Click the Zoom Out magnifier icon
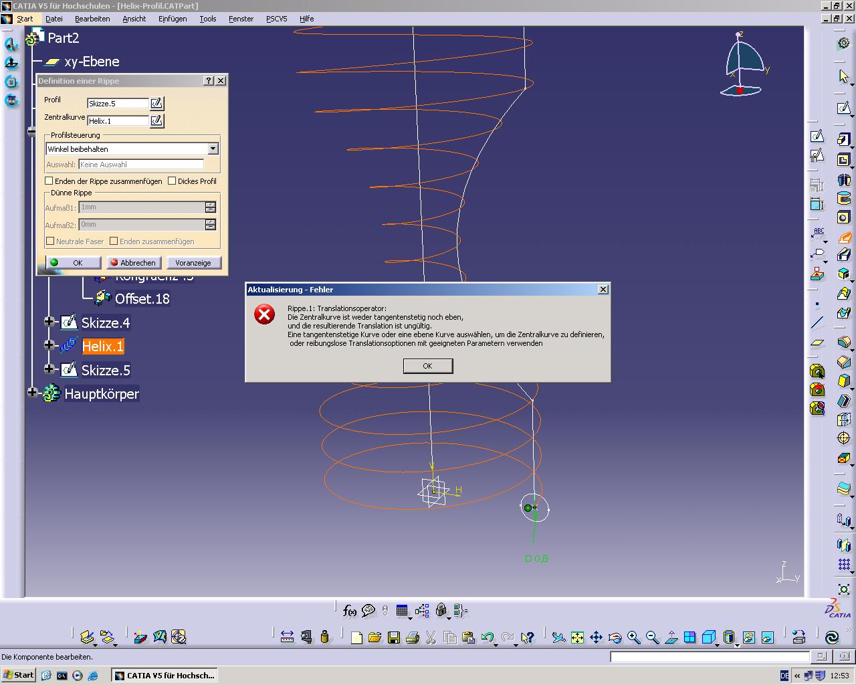Viewport: 856px width, 685px height. coord(653,638)
